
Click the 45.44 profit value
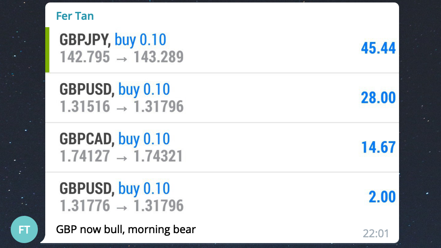[378, 48]
